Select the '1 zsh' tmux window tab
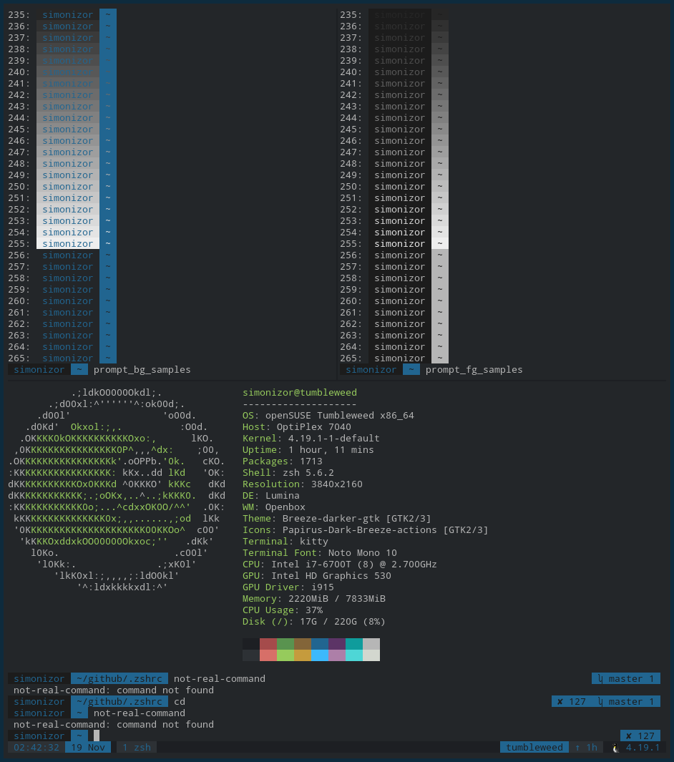674x762 pixels. coord(137,748)
